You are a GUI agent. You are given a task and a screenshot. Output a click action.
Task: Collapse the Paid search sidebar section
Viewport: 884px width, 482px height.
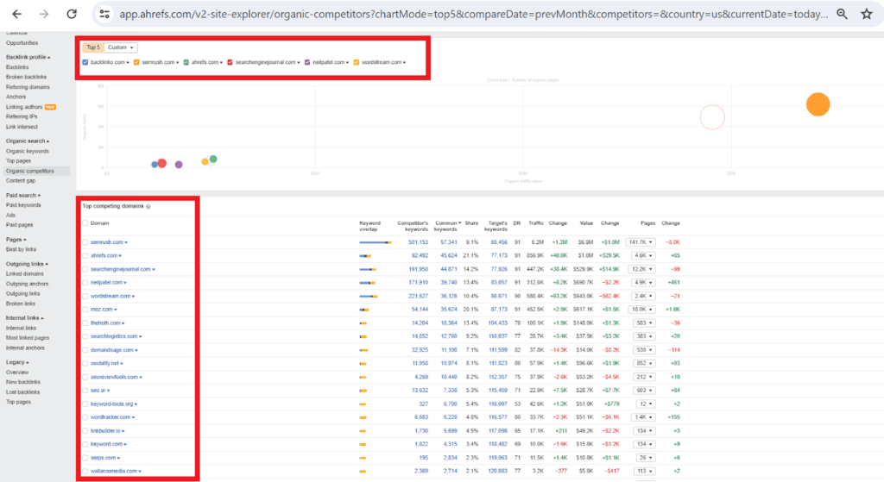[23, 196]
